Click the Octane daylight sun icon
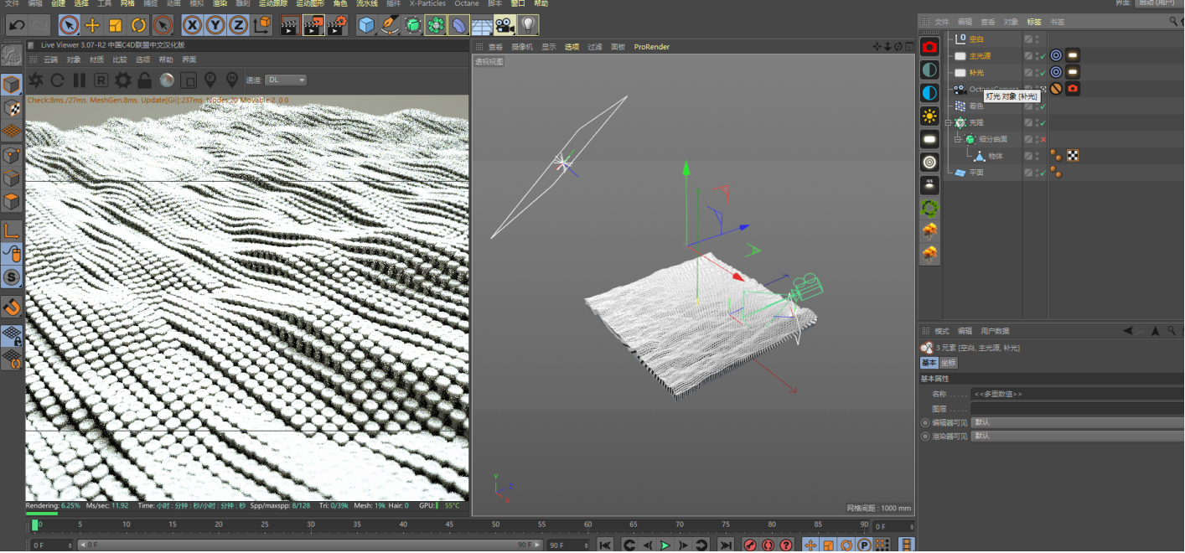 tap(929, 116)
